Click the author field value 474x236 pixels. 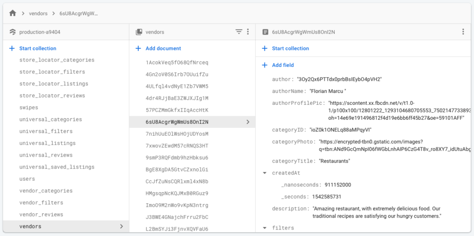point(340,79)
